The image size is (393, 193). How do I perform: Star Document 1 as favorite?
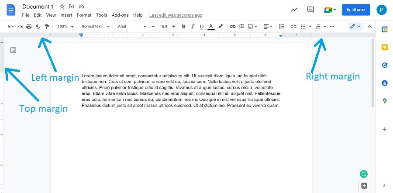(62, 7)
